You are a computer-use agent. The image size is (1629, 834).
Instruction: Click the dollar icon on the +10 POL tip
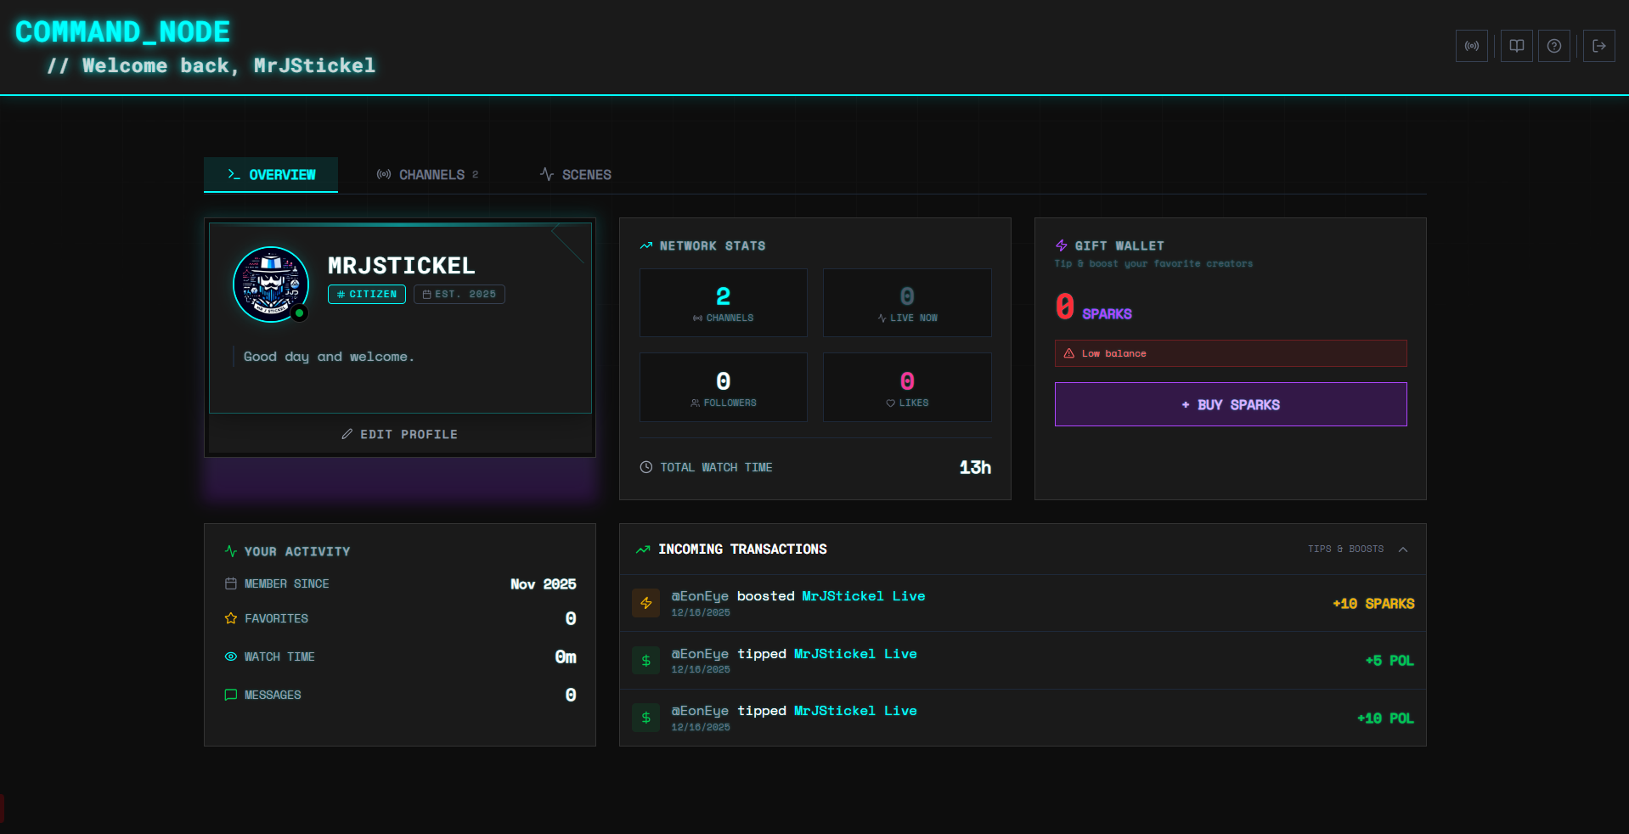click(646, 718)
